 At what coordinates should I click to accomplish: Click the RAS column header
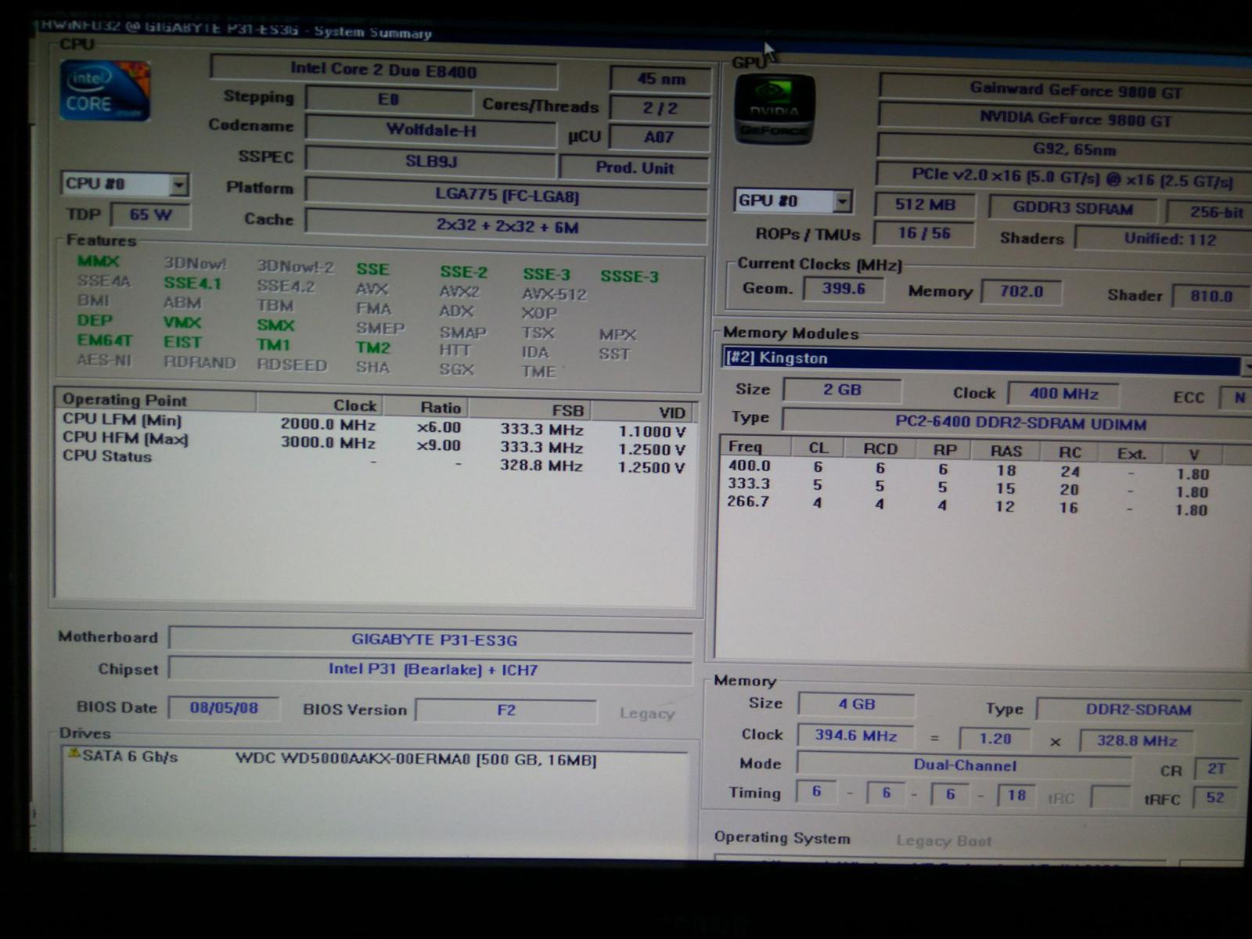(1006, 451)
